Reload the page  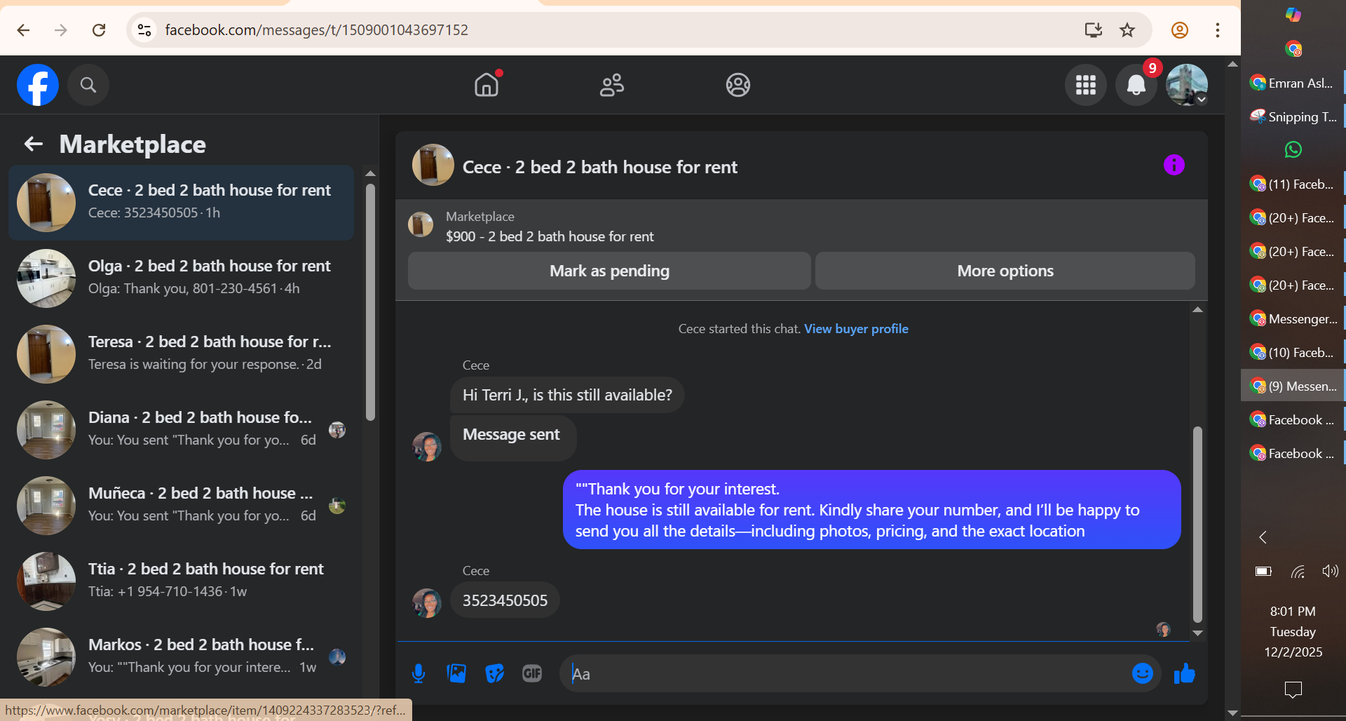pos(99,30)
